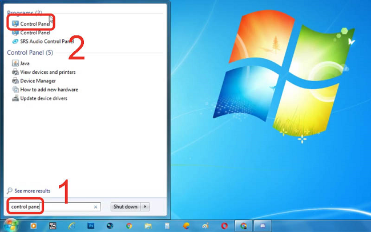Open How to add new hardware
This screenshot has height=232, width=371.
pyautogui.click(x=49, y=90)
